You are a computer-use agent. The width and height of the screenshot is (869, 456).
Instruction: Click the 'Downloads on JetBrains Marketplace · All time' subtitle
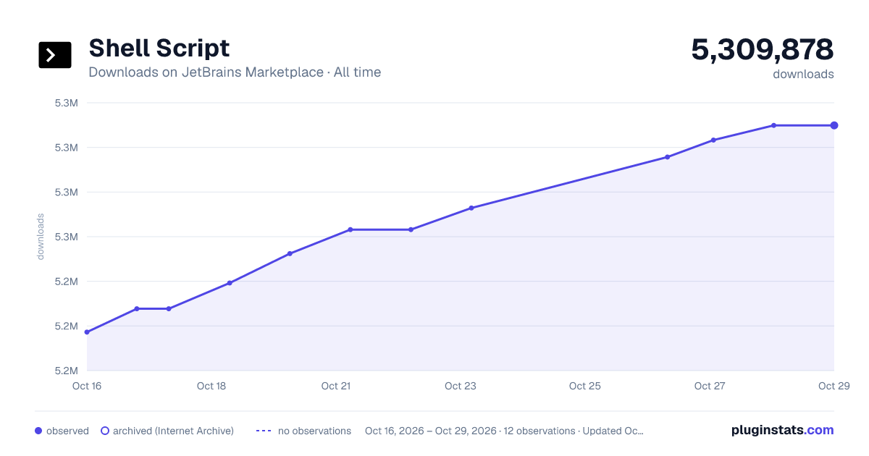tap(235, 72)
